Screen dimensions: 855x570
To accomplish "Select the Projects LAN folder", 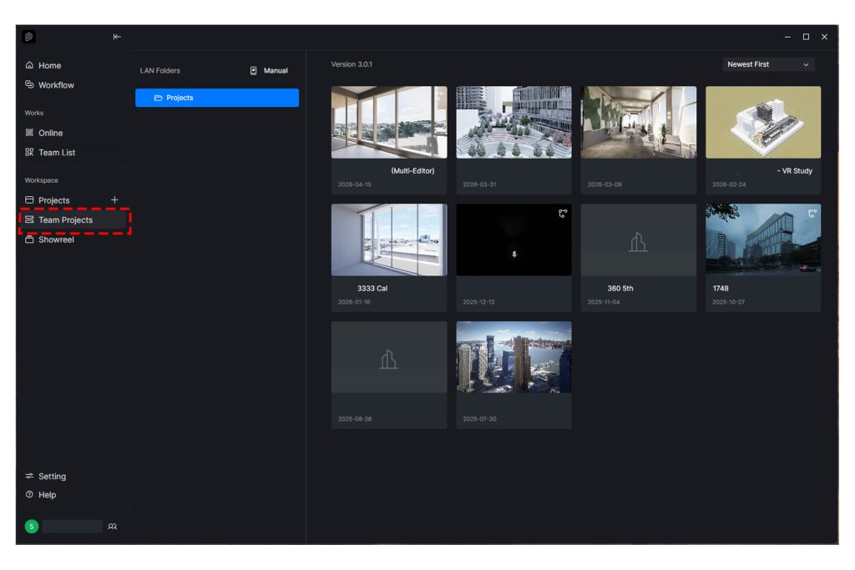I will (217, 98).
